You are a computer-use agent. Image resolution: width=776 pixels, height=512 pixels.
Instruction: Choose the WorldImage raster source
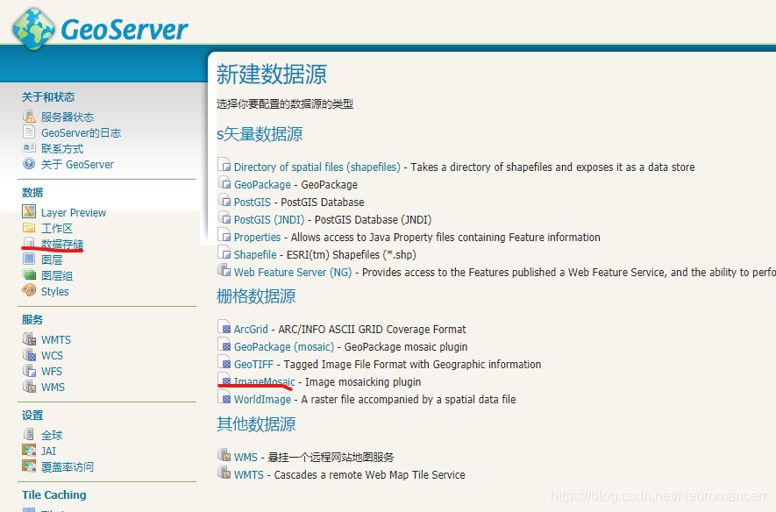262,400
